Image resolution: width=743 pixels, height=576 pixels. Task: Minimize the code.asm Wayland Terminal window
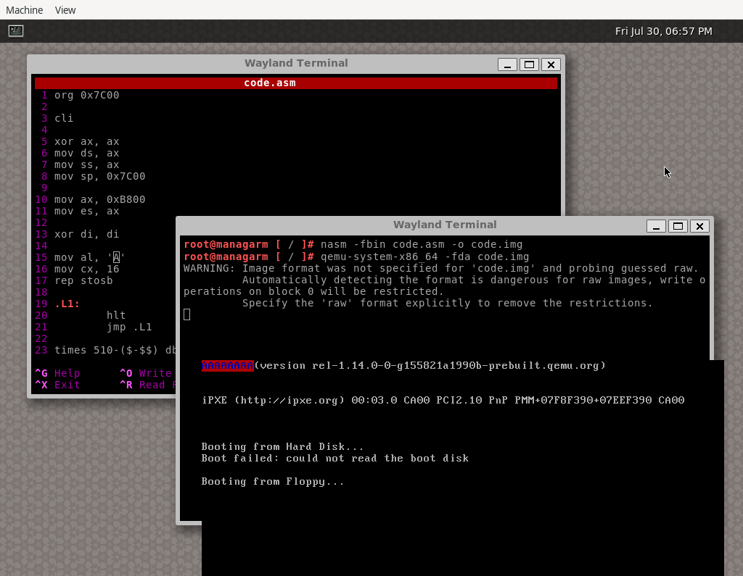[x=507, y=64]
